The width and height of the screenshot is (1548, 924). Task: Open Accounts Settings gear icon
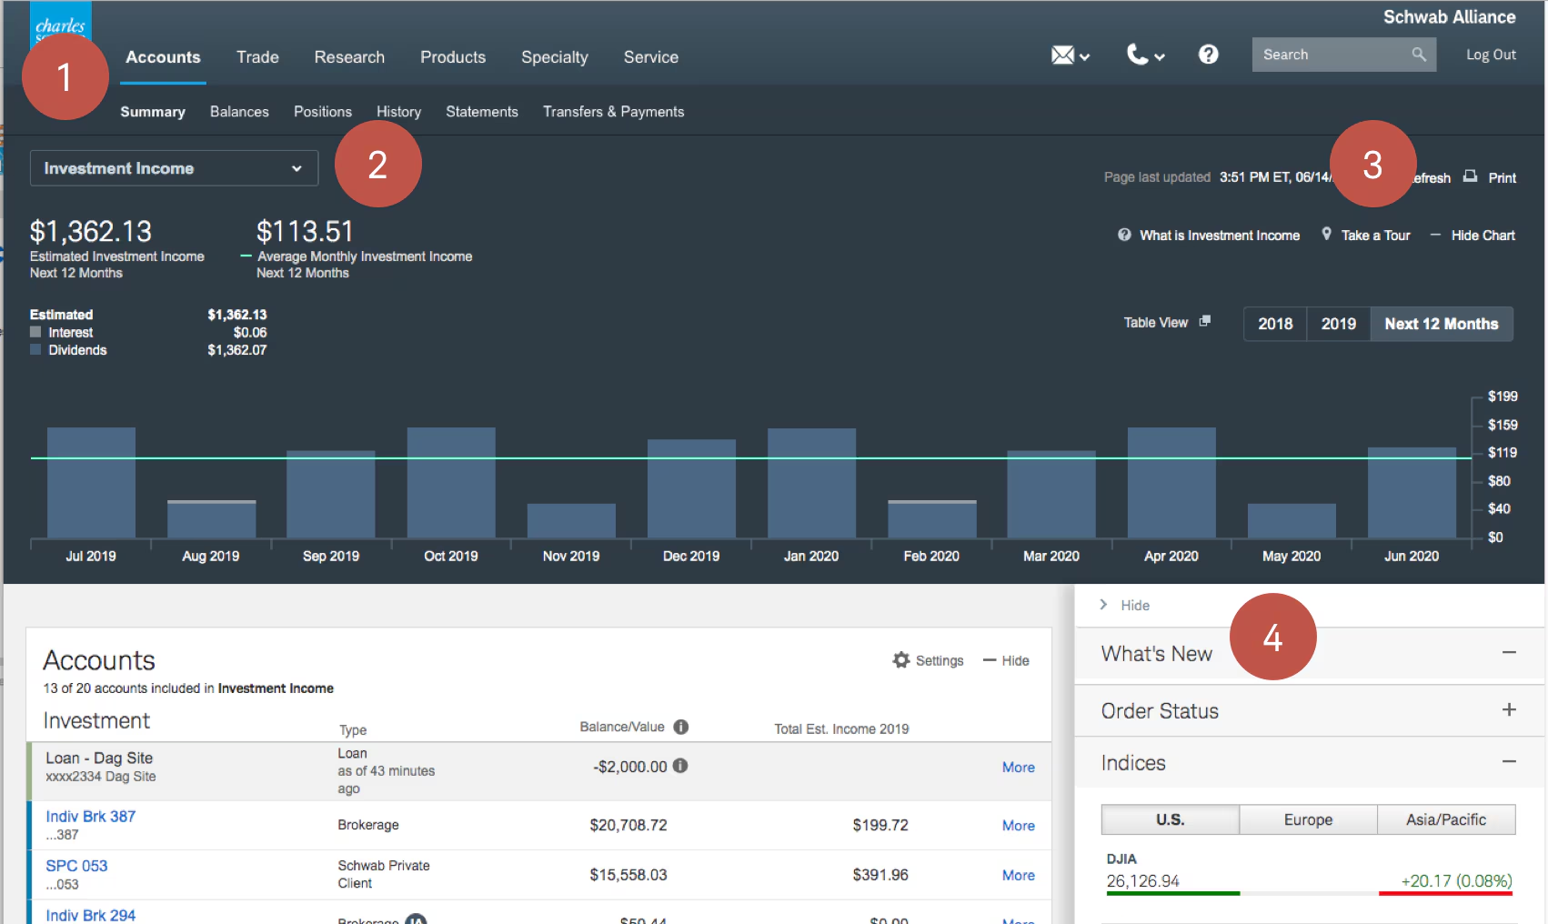pos(901,660)
